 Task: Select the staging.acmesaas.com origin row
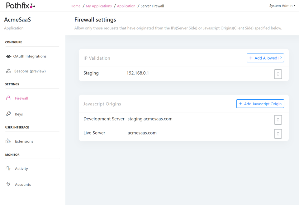click(x=150, y=119)
